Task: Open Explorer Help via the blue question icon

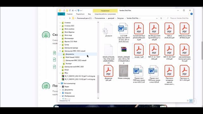Action: click(x=192, y=14)
